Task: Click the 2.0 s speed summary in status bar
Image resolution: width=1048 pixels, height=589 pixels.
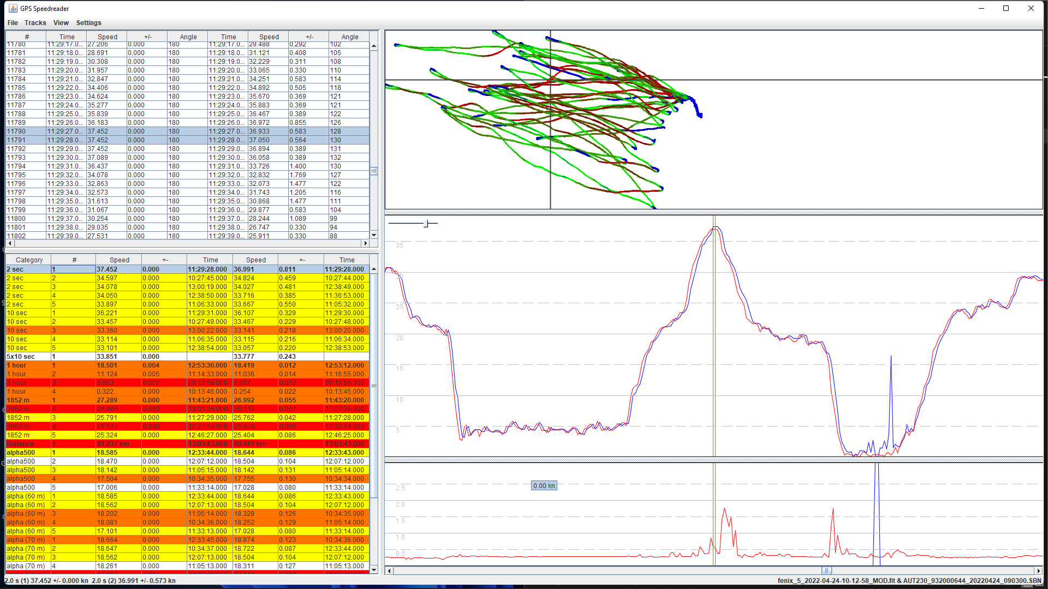Action: pos(90,581)
